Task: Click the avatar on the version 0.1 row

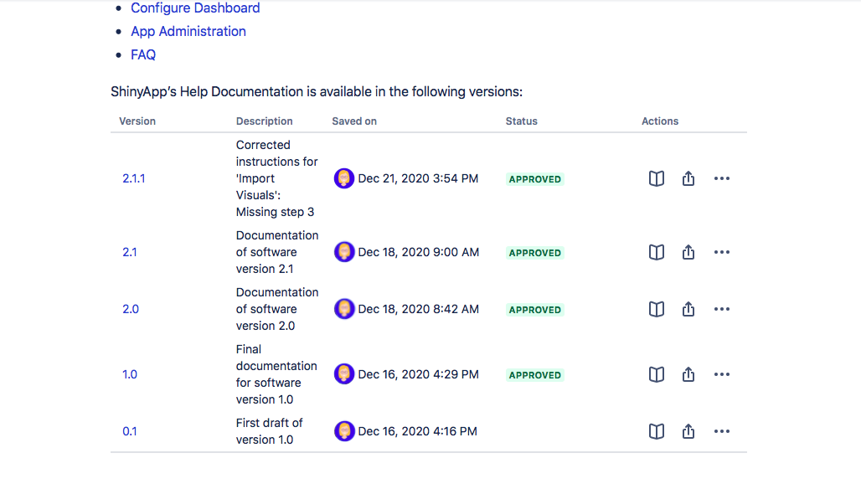Action: pyautogui.click(x=343, y=431)
